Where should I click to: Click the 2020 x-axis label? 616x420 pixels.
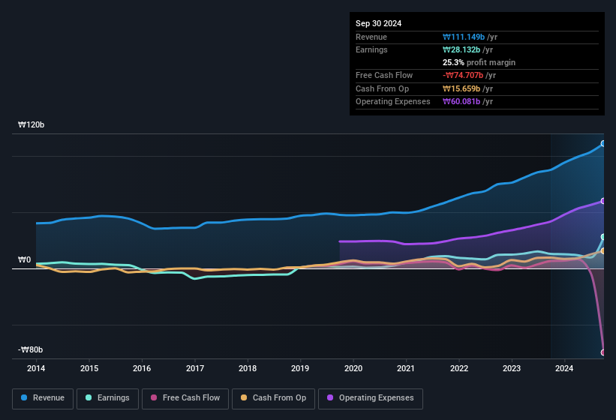pyautogui.click(x=353, y=368)
